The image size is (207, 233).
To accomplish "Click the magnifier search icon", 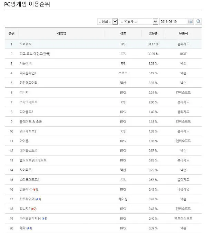I will click(x=198, y=22).
